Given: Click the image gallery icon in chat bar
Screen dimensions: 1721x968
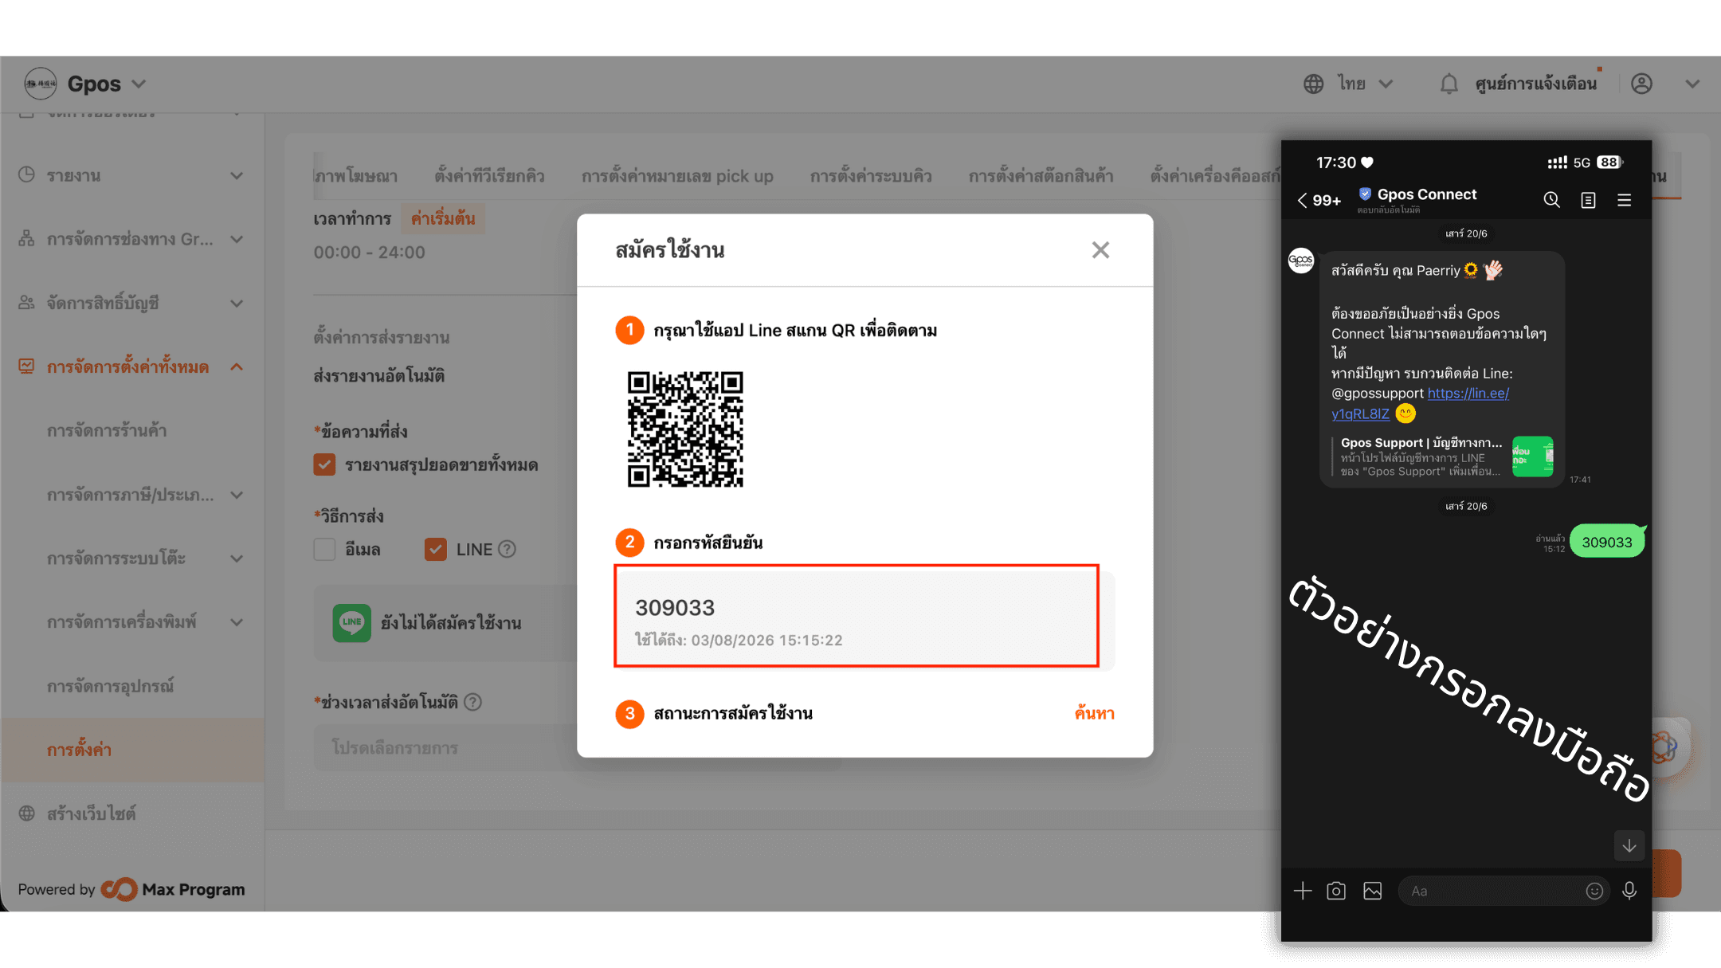Looking at the screenshot, I should [x=1373, y=891].
